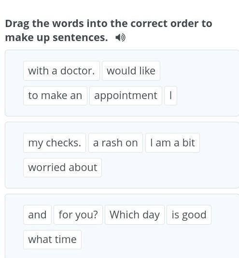Screen dimensions: 239x258
Task: Select the 'worried about' word tile
Action: tap(62, 168)
